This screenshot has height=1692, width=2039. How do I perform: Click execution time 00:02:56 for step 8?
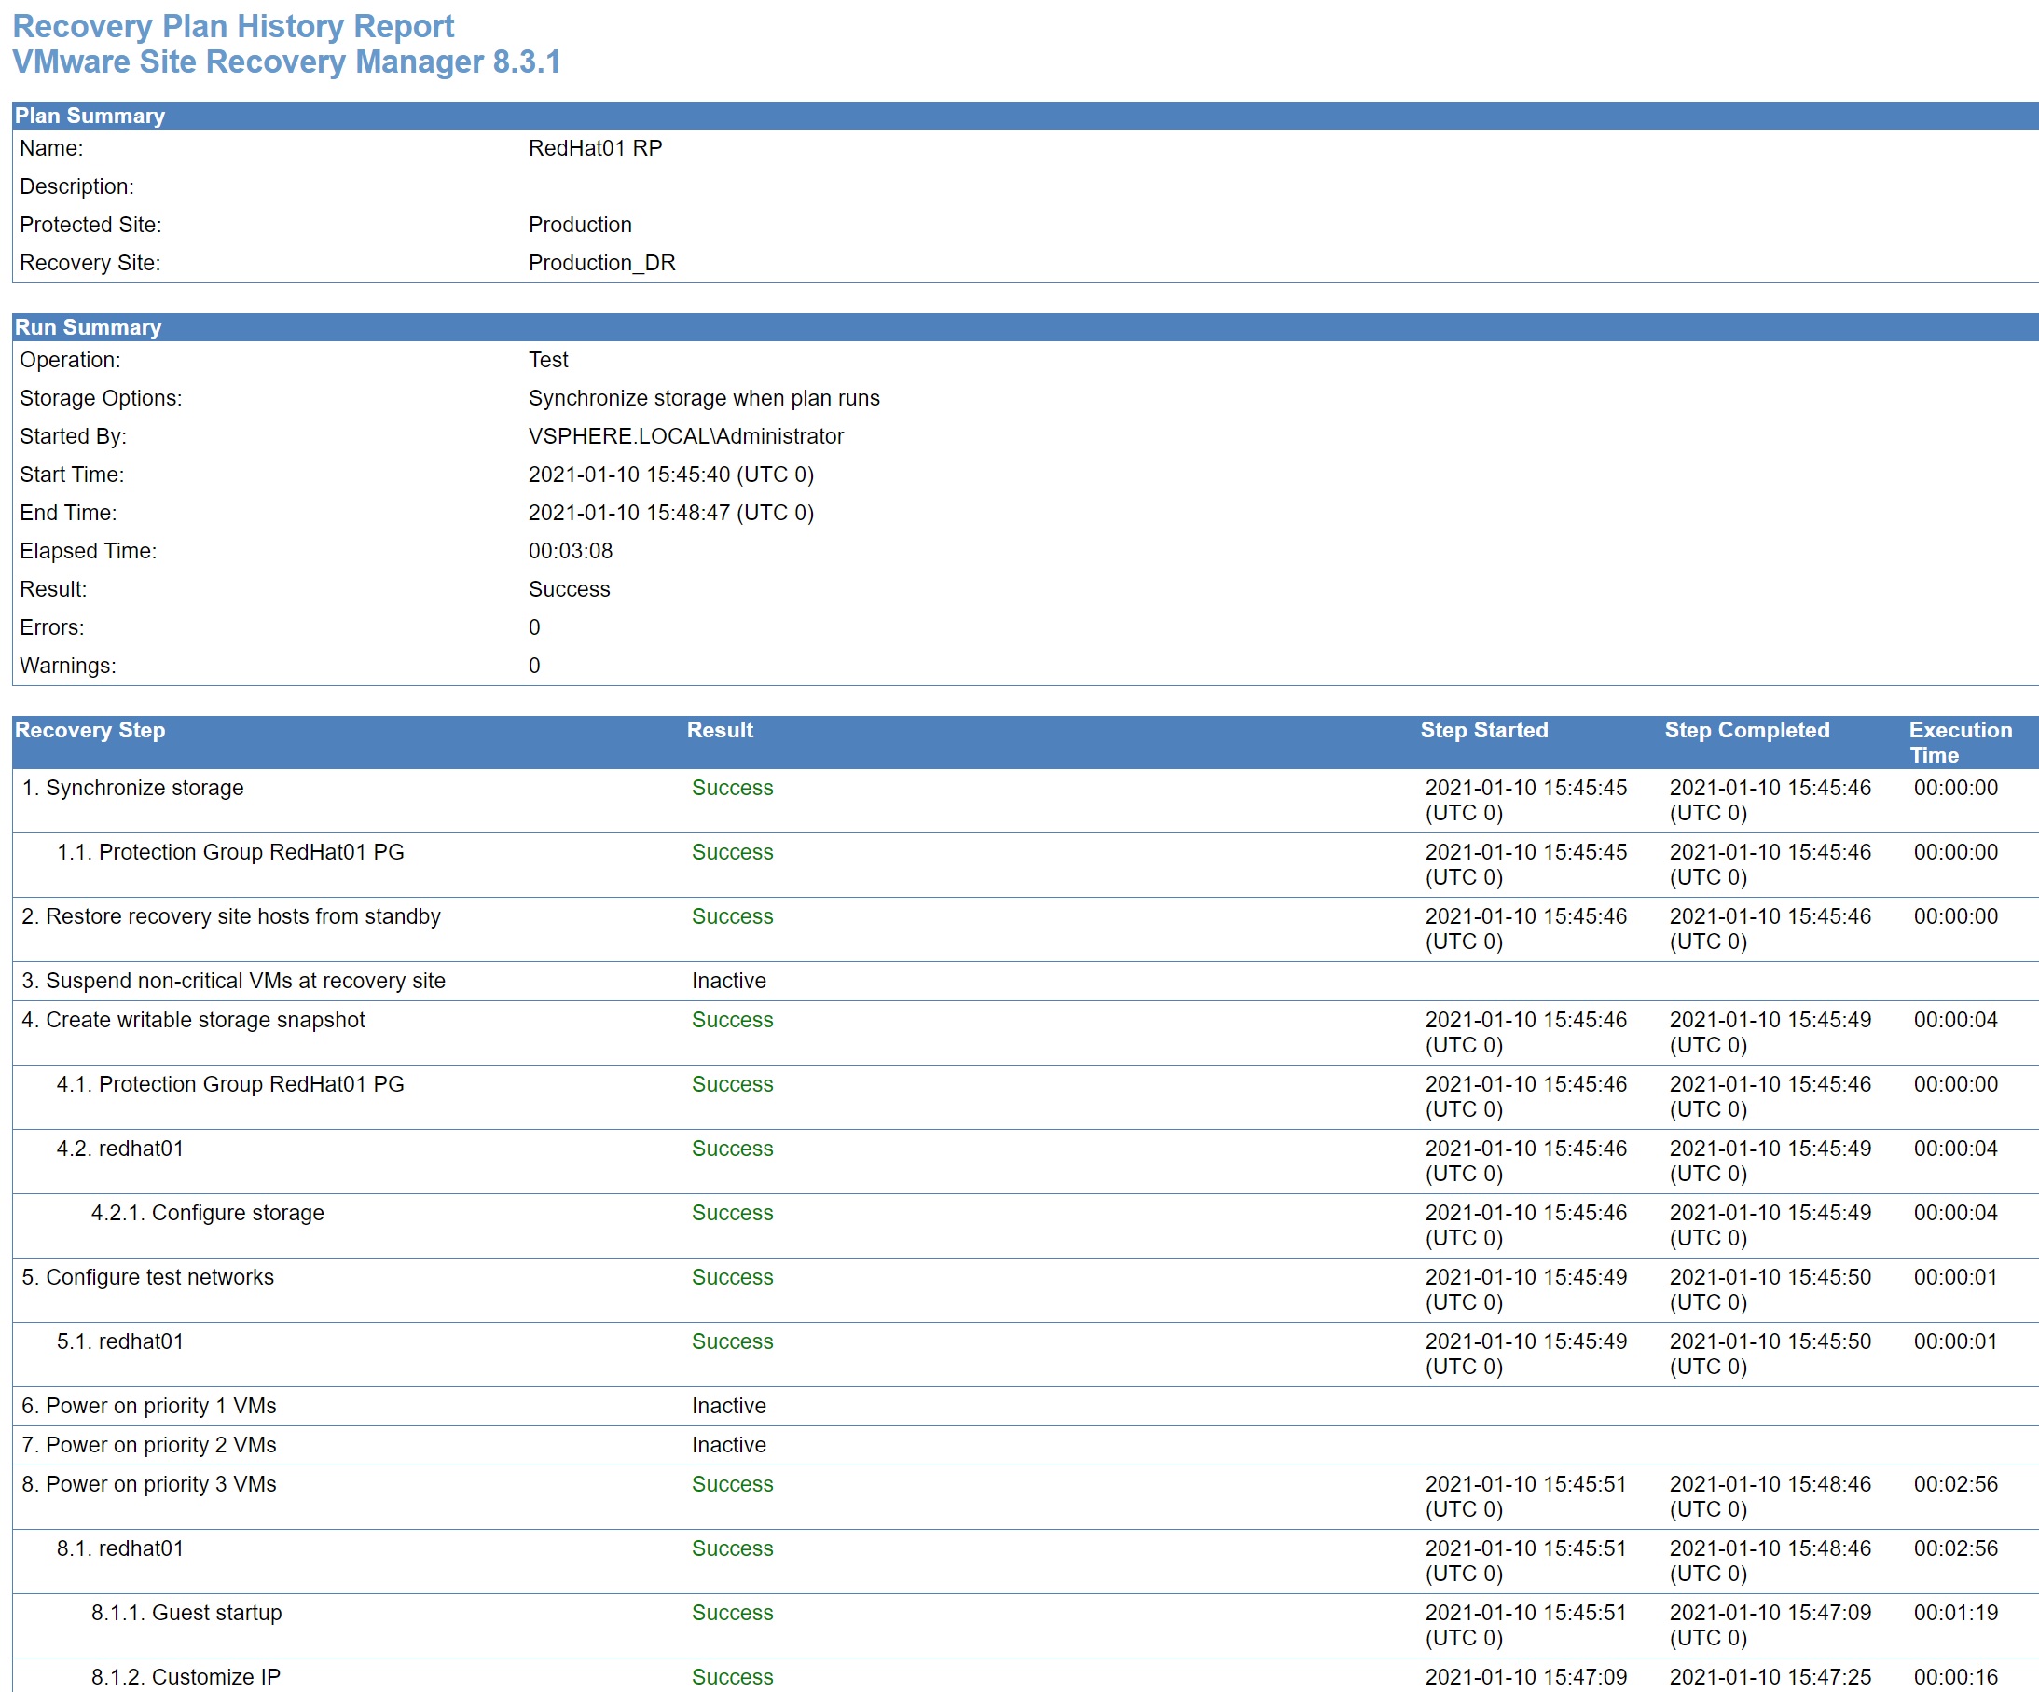point(1954,1484)
